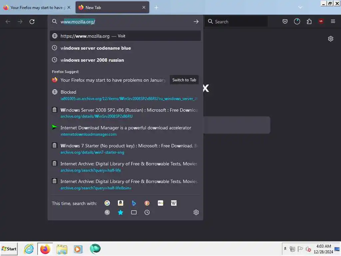
Task: Show hidden system tray icons
Action: point(285,249)
